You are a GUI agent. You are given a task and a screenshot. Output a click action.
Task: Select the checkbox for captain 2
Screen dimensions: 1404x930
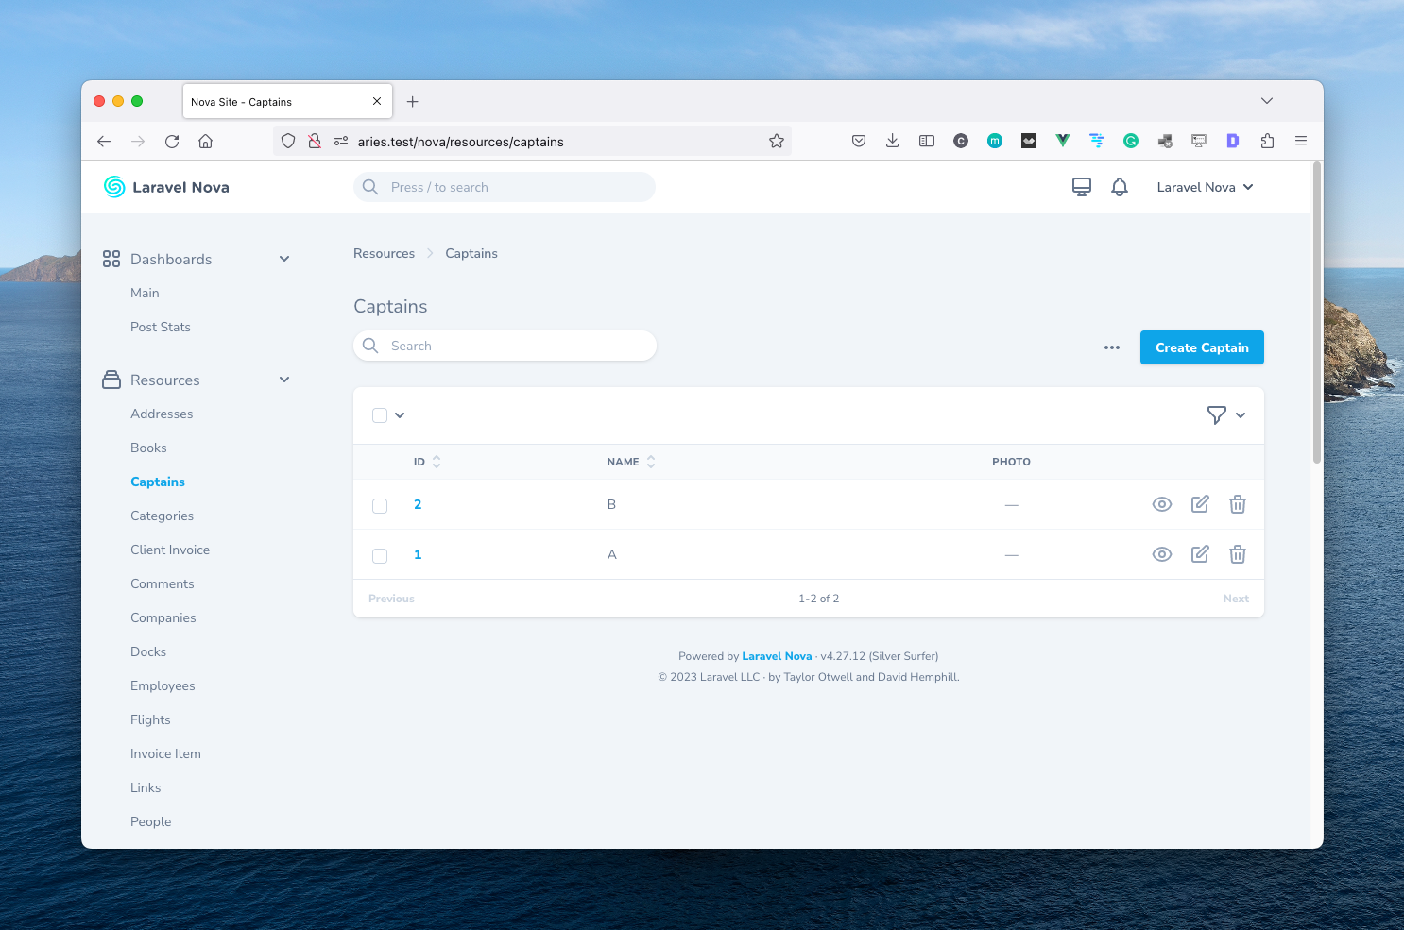[380, 505]
